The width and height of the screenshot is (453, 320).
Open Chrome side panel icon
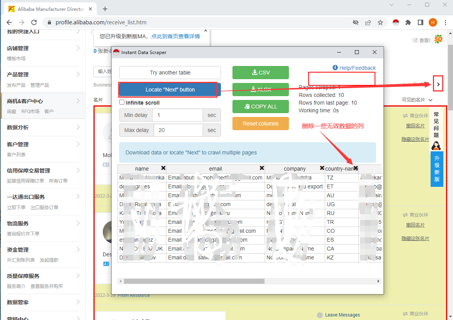point(421,22)
